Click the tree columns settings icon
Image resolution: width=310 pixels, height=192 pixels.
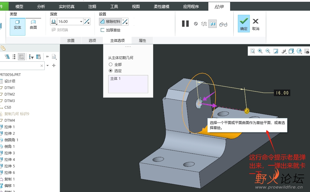38,57
